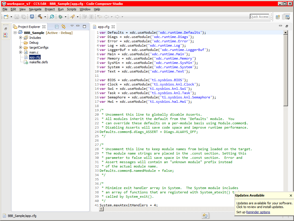Screen dimensions: 294x221
Task: Open the Forward history dropdown arrow
Action: [122, 17]
